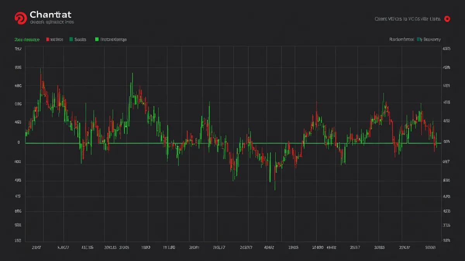Click the 'Cleers Vëfcts' header text at top right
The image size is (465, 261).
[x=407, y=19]
